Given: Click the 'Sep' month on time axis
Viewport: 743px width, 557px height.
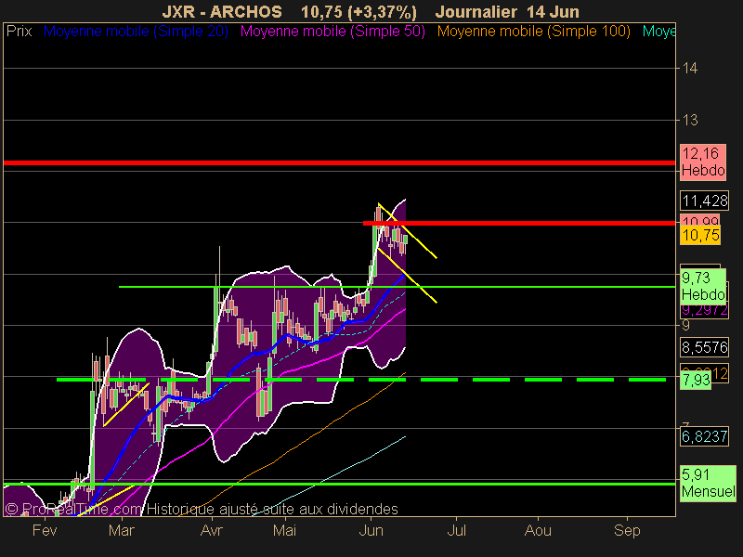Looking at the screenshot, I should pyautogui.click(x=627, y=530).
